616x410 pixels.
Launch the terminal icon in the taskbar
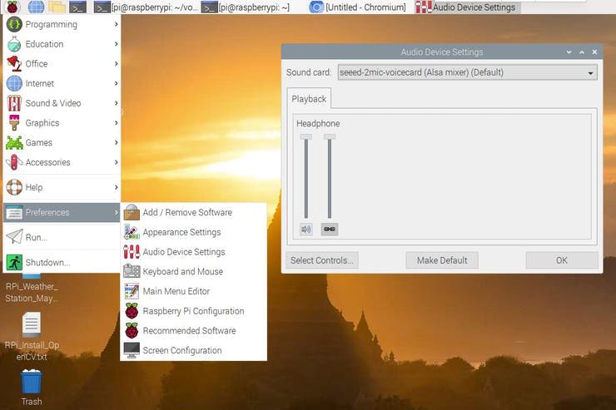click(x=77, y=7)
